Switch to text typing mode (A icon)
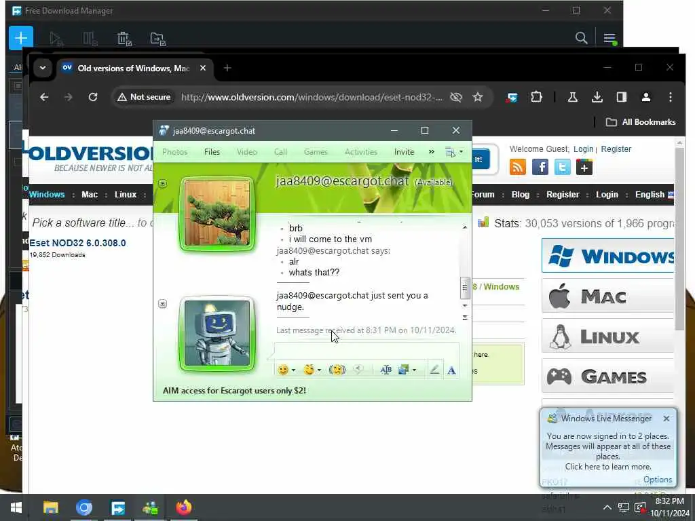695x521 pixels. coord(451,370)
